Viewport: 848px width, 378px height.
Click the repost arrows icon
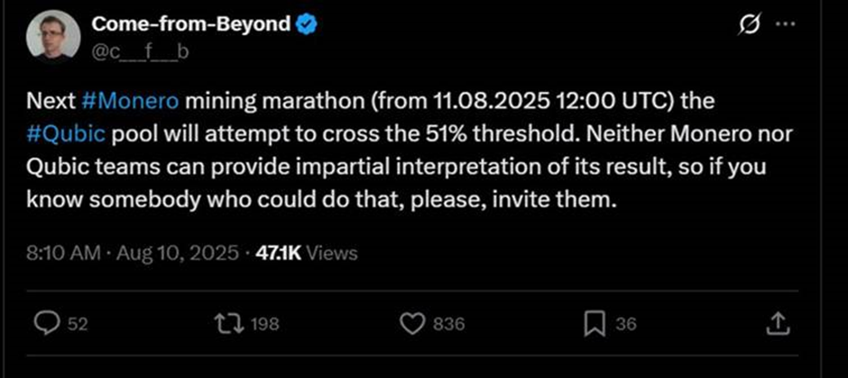point(228,323)
